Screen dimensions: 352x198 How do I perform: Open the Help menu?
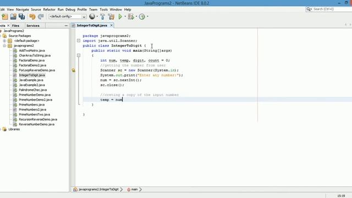[128, 10]
